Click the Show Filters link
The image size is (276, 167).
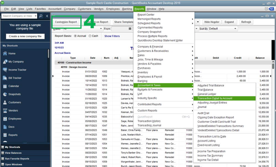coord(112,36)
